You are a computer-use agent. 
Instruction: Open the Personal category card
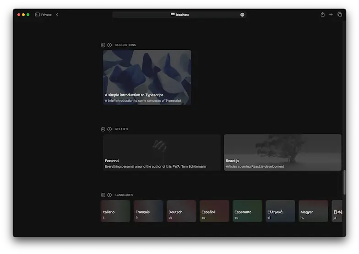point(162,153)
